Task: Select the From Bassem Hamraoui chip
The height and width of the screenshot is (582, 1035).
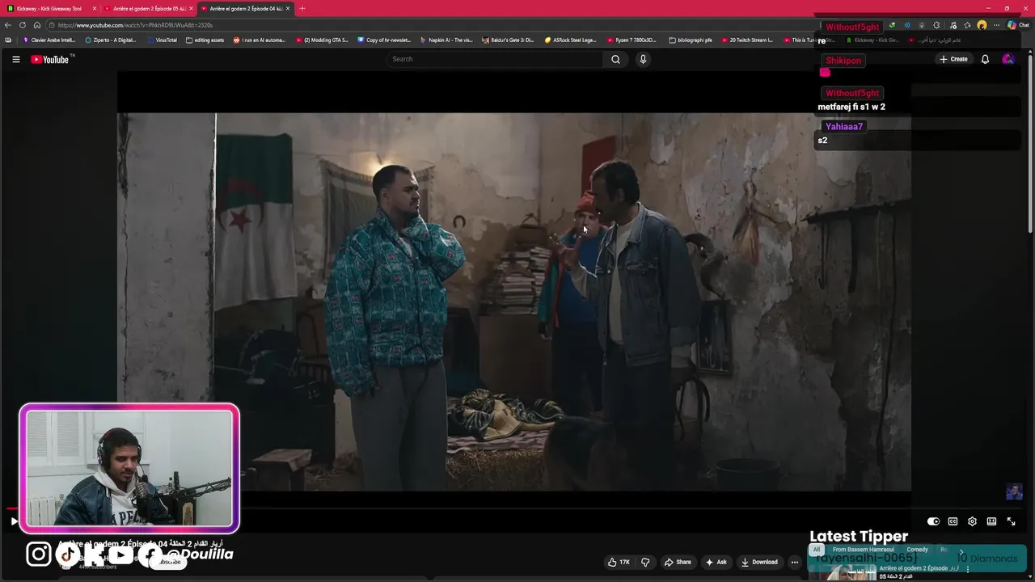Action: point(863,550)
